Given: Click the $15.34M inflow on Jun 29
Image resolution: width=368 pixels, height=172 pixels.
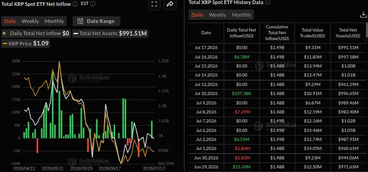Looking at the screenshot, I should tap(242, 167).
